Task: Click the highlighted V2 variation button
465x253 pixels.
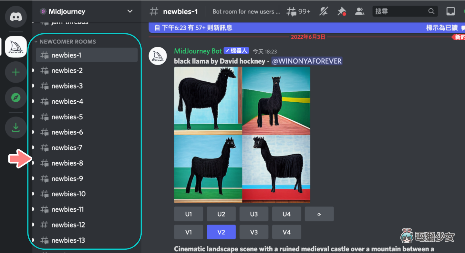Action: pos(221,232)
